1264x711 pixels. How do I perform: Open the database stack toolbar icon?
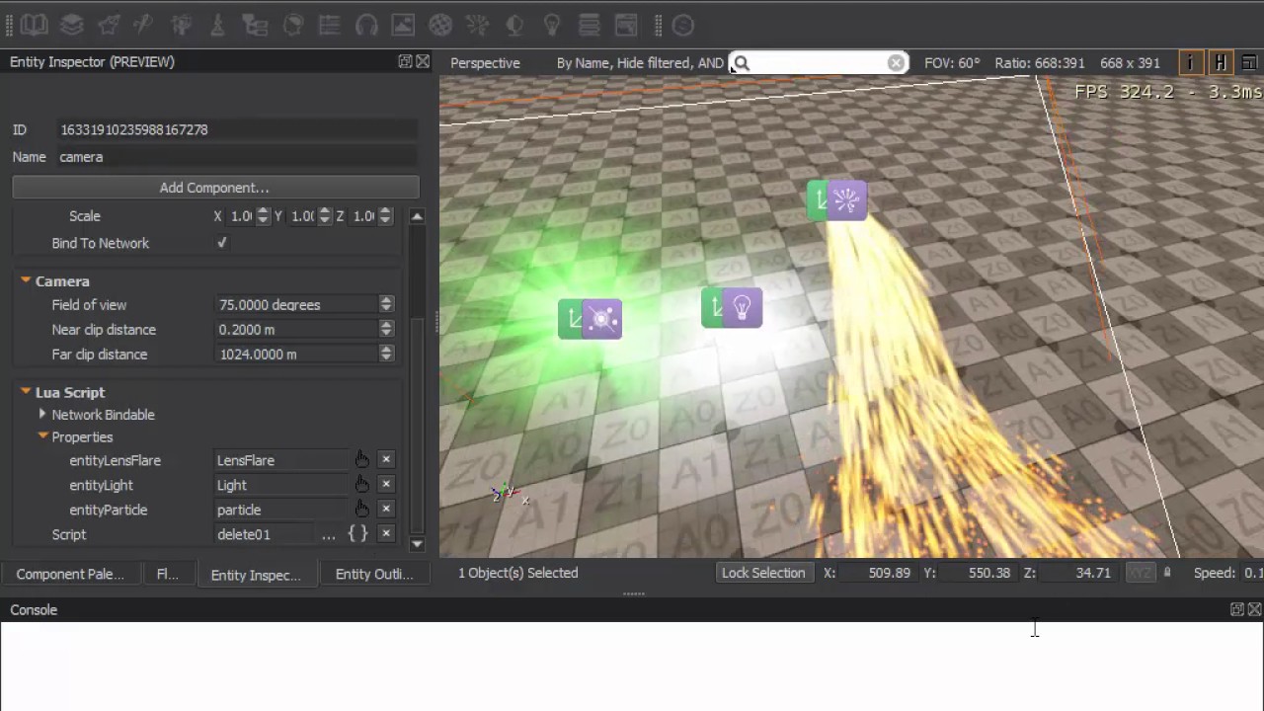590,26
